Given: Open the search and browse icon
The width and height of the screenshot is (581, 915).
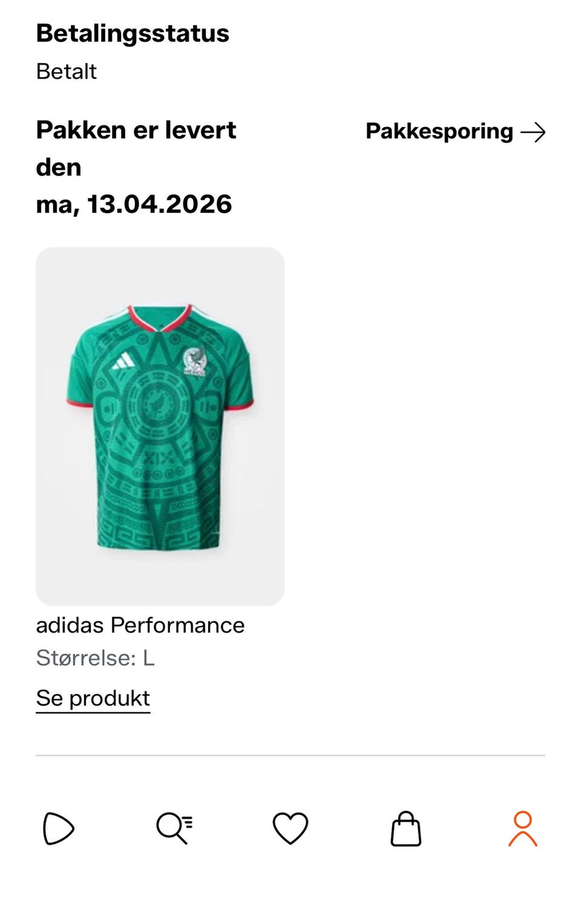Looking at the screenshot, I should [x=174, y=828].
